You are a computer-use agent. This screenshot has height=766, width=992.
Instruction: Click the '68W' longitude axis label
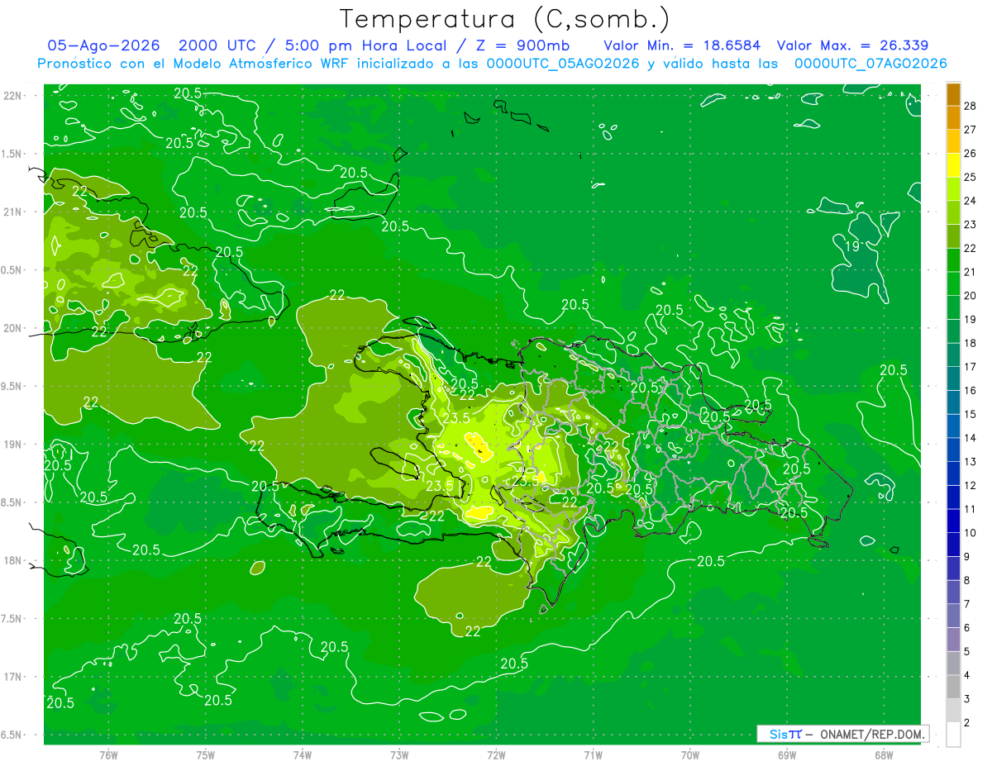point(884,755)
